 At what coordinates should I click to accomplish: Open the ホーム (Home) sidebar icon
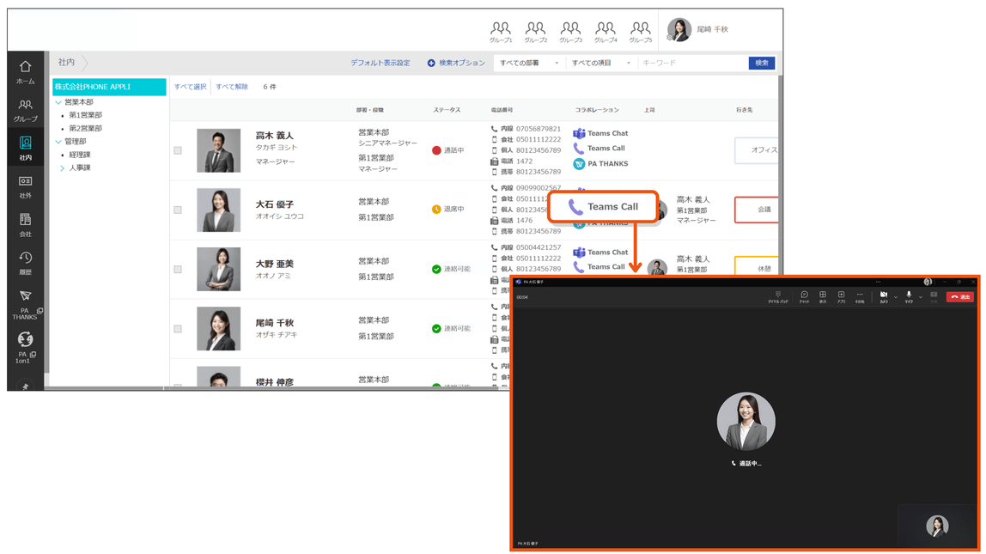pos(25,71)
